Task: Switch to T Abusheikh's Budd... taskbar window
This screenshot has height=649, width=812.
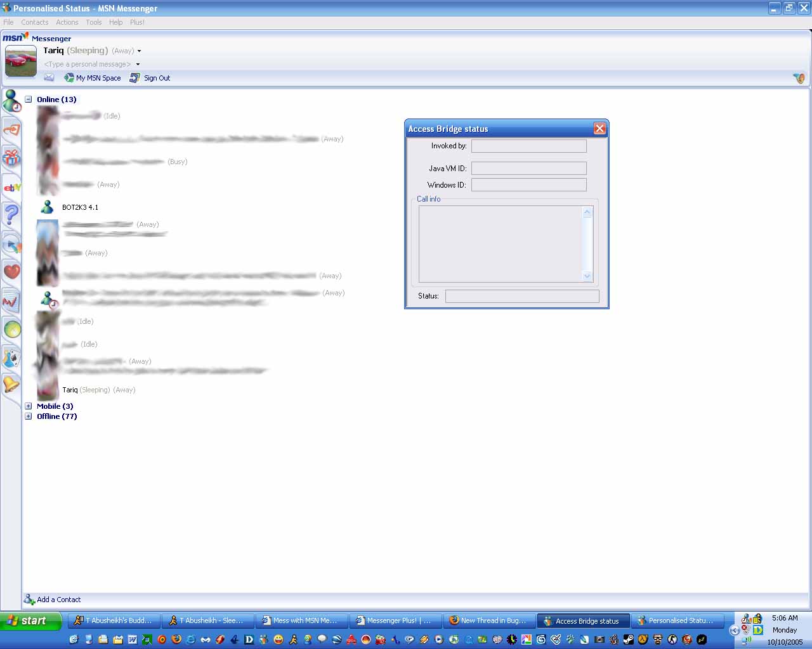Action: (114, 620)
